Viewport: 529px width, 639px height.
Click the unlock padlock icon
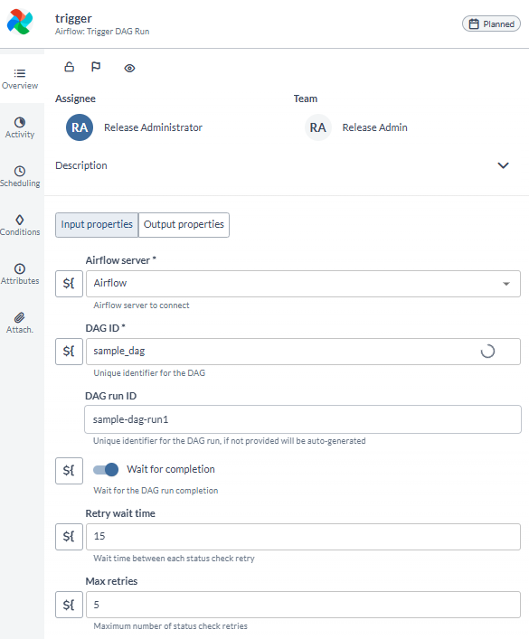70,67
